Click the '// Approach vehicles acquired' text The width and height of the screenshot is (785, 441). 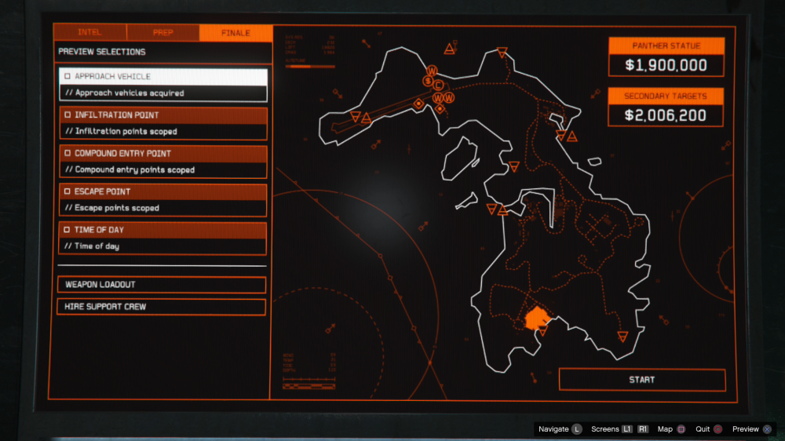coord(125,93)
